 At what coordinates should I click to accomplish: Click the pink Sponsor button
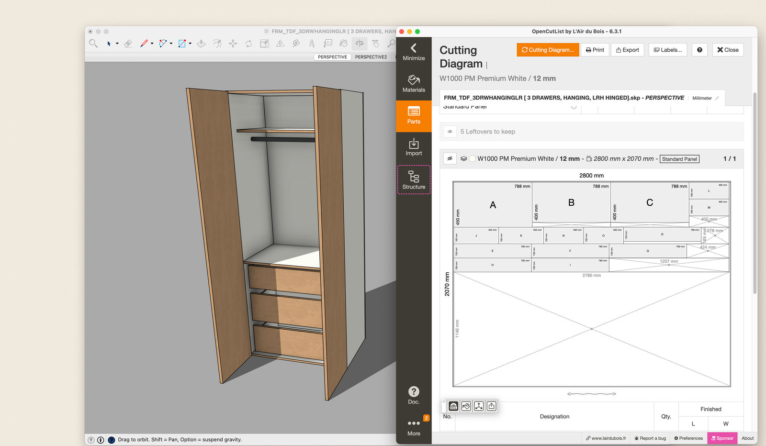722,438
